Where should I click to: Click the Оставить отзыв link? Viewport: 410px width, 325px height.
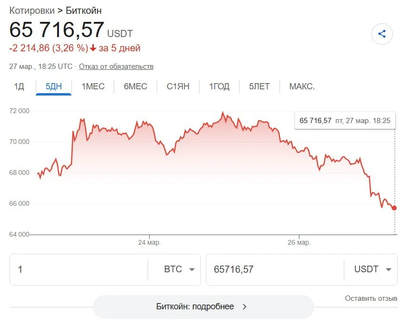point(371,298)
